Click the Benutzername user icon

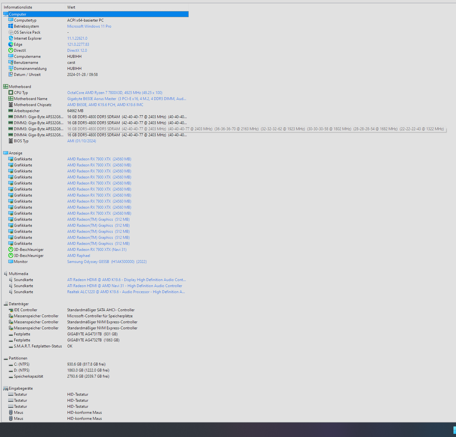pos(11,63)
